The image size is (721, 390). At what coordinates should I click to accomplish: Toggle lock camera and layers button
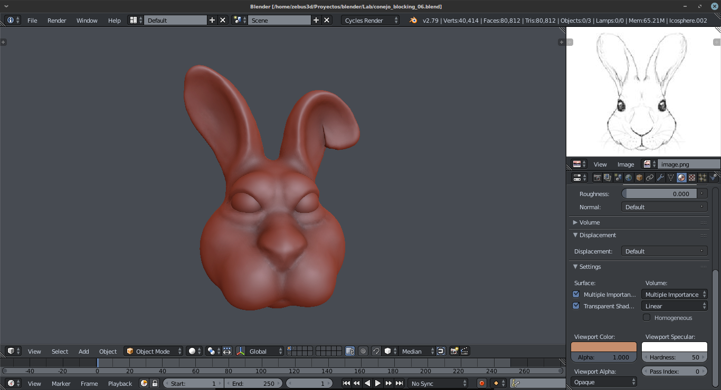tap(349, 351)
